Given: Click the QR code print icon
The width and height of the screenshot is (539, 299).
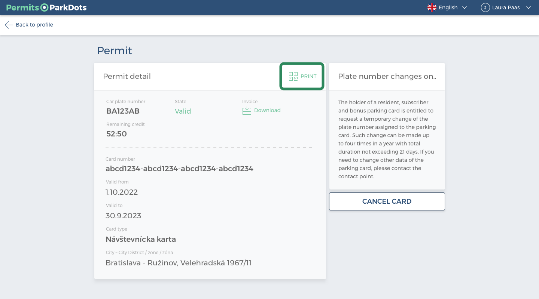Looking at the screenshot, I should pyautogui.click(x=293, y=76).
